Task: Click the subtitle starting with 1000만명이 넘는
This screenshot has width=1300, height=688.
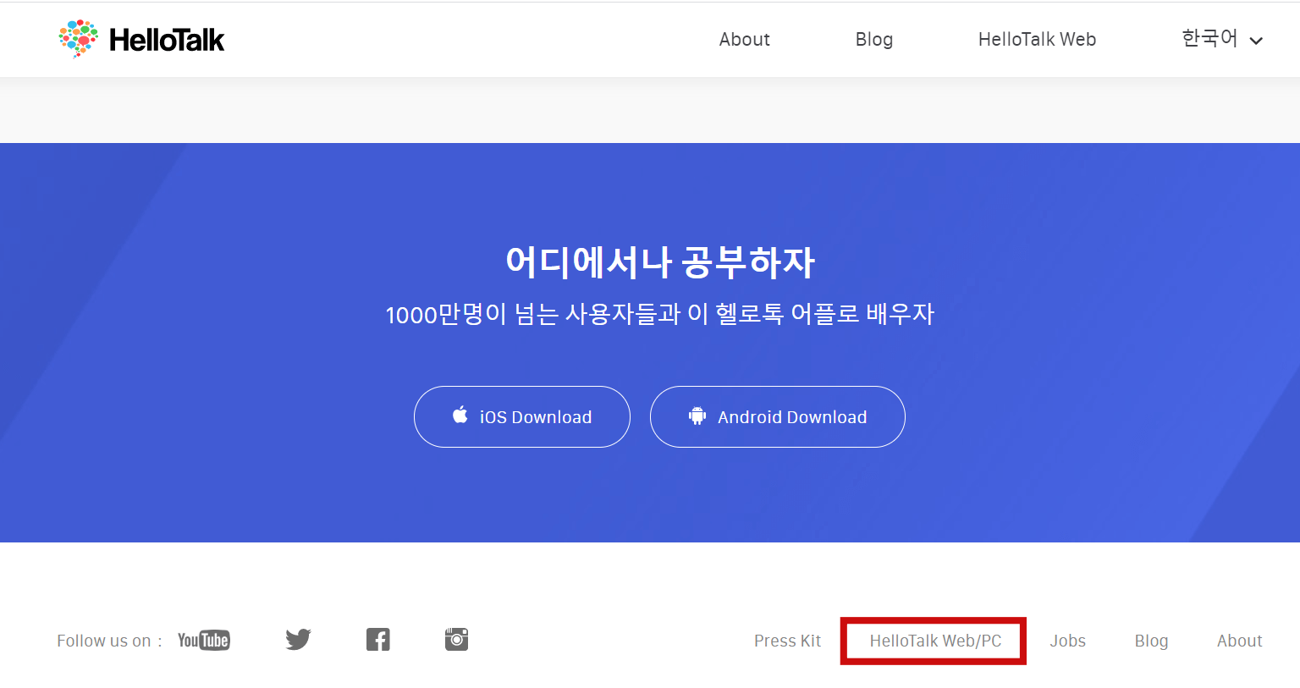Action: coord(660,314)
